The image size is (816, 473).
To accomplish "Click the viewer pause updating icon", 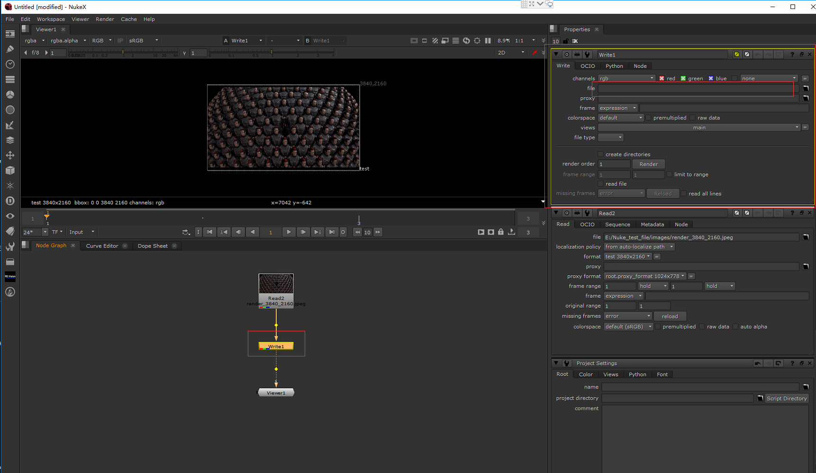I will [x=488, y=41].
